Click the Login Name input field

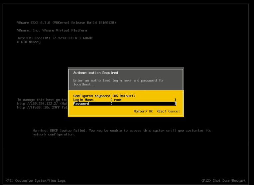[143, 100]
